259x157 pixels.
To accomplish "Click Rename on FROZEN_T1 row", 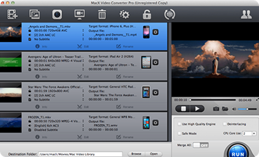I will point(125,137).
